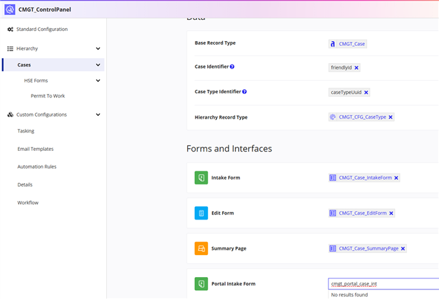Click the green Intake Form icon
Viewport: 439px width, 299px height.
(x=201, y=178)
